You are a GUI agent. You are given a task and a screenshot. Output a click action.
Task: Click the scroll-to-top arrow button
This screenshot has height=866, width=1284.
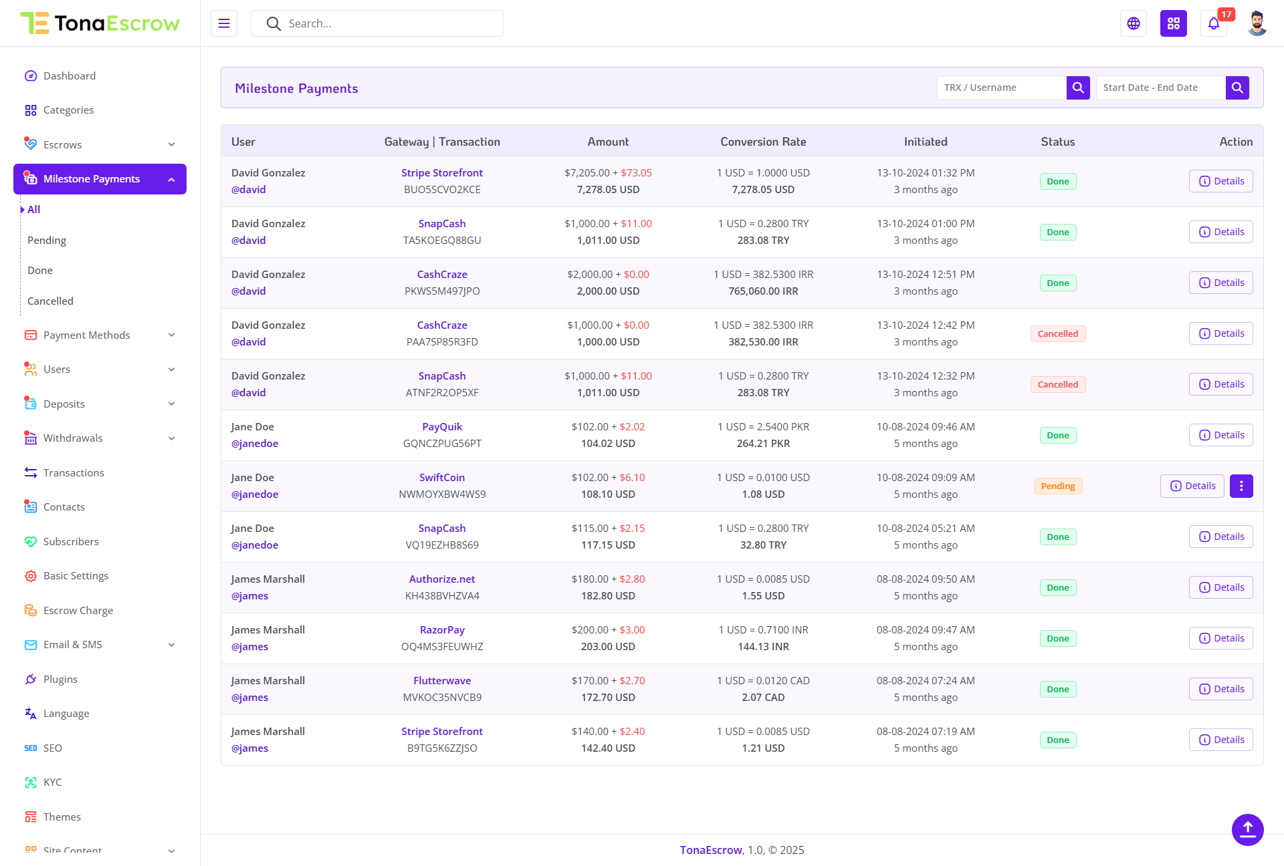click(x=1247, y=829)
